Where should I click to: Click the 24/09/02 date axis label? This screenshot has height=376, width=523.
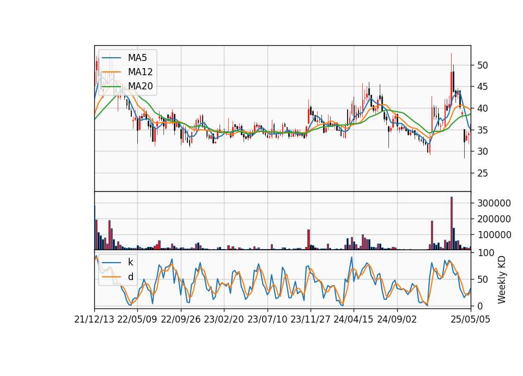(397, 320)
